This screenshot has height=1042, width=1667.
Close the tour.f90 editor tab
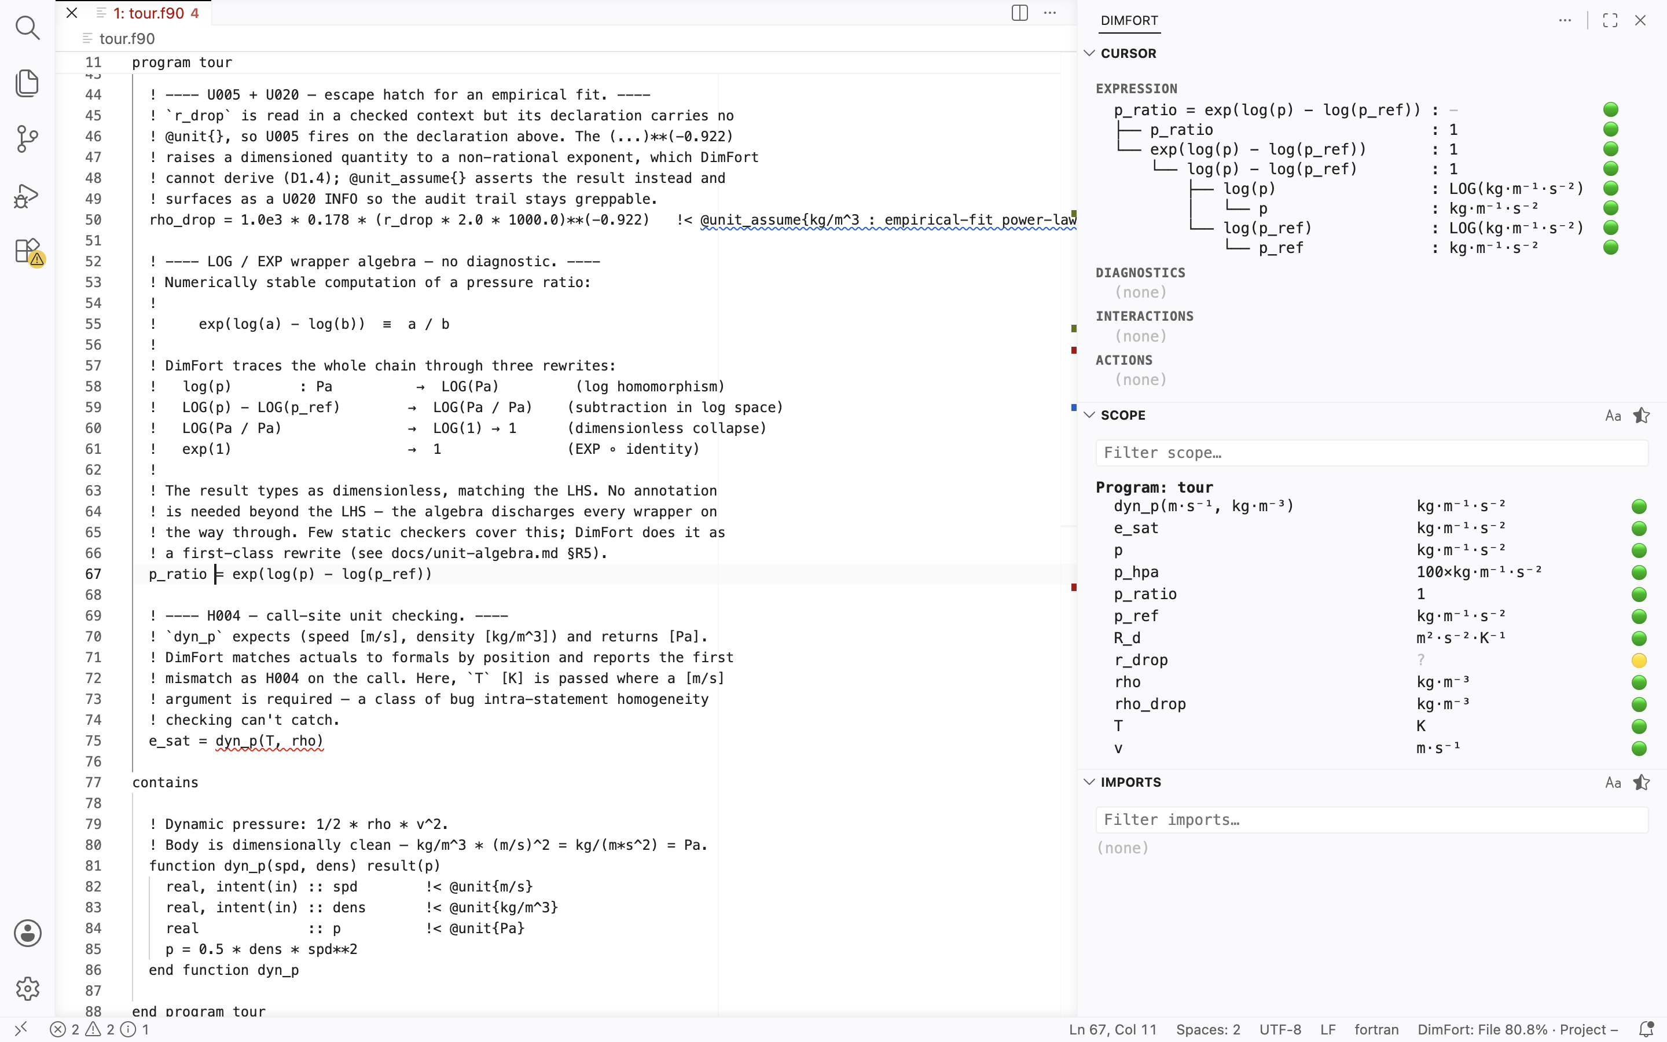(72, 13)
